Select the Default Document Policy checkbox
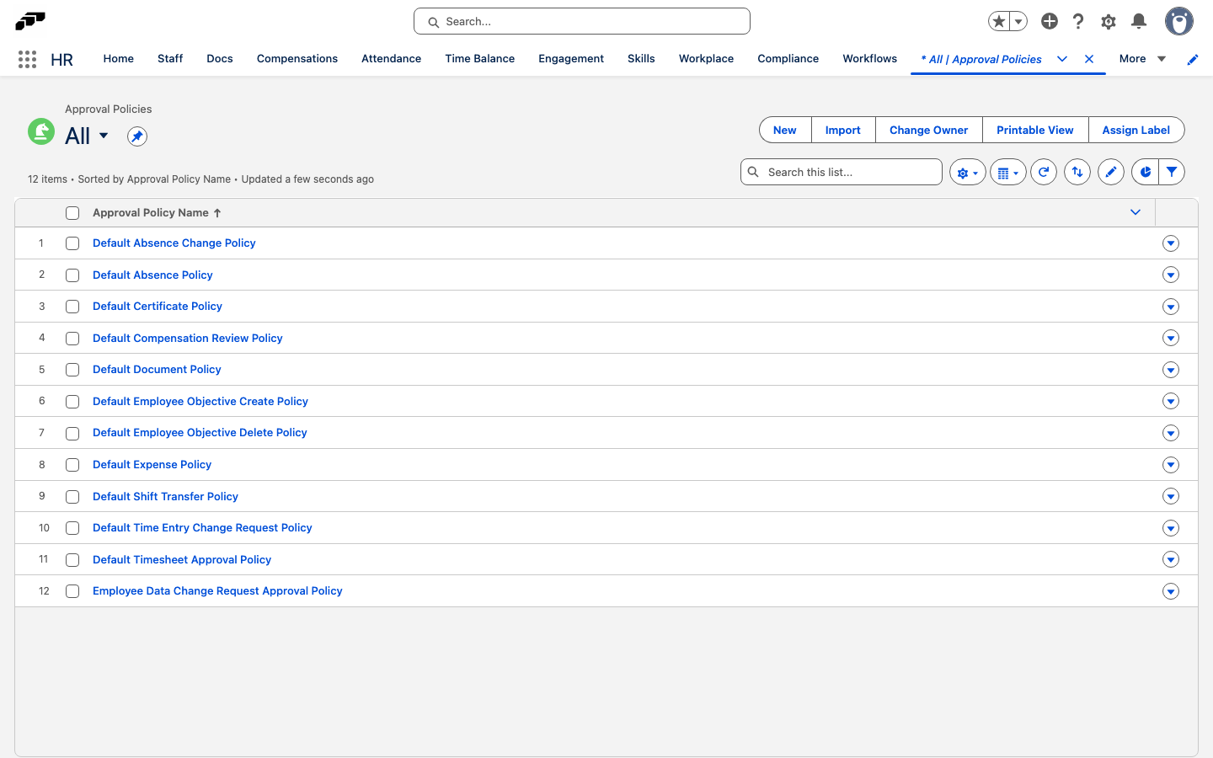 click(72, 370)
